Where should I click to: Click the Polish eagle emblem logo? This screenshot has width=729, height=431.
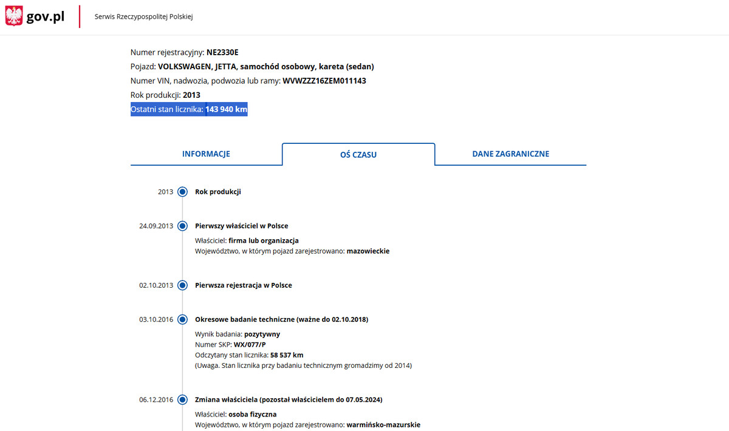pos(14,16)
